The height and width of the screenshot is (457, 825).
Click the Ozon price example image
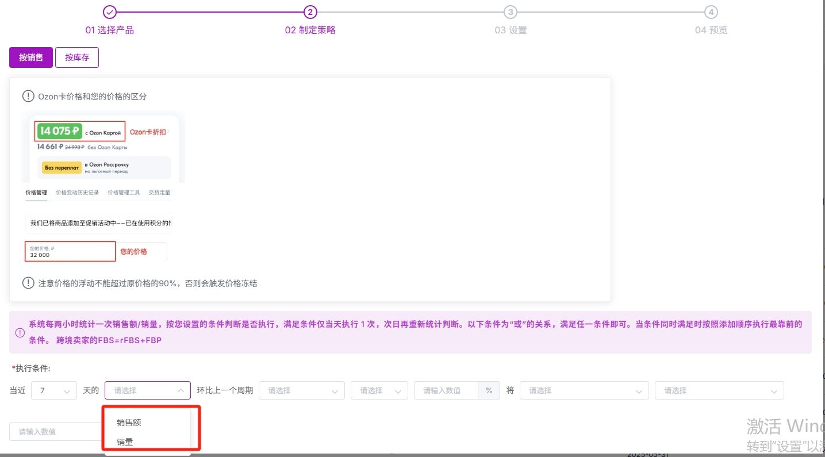click(103, 187)
